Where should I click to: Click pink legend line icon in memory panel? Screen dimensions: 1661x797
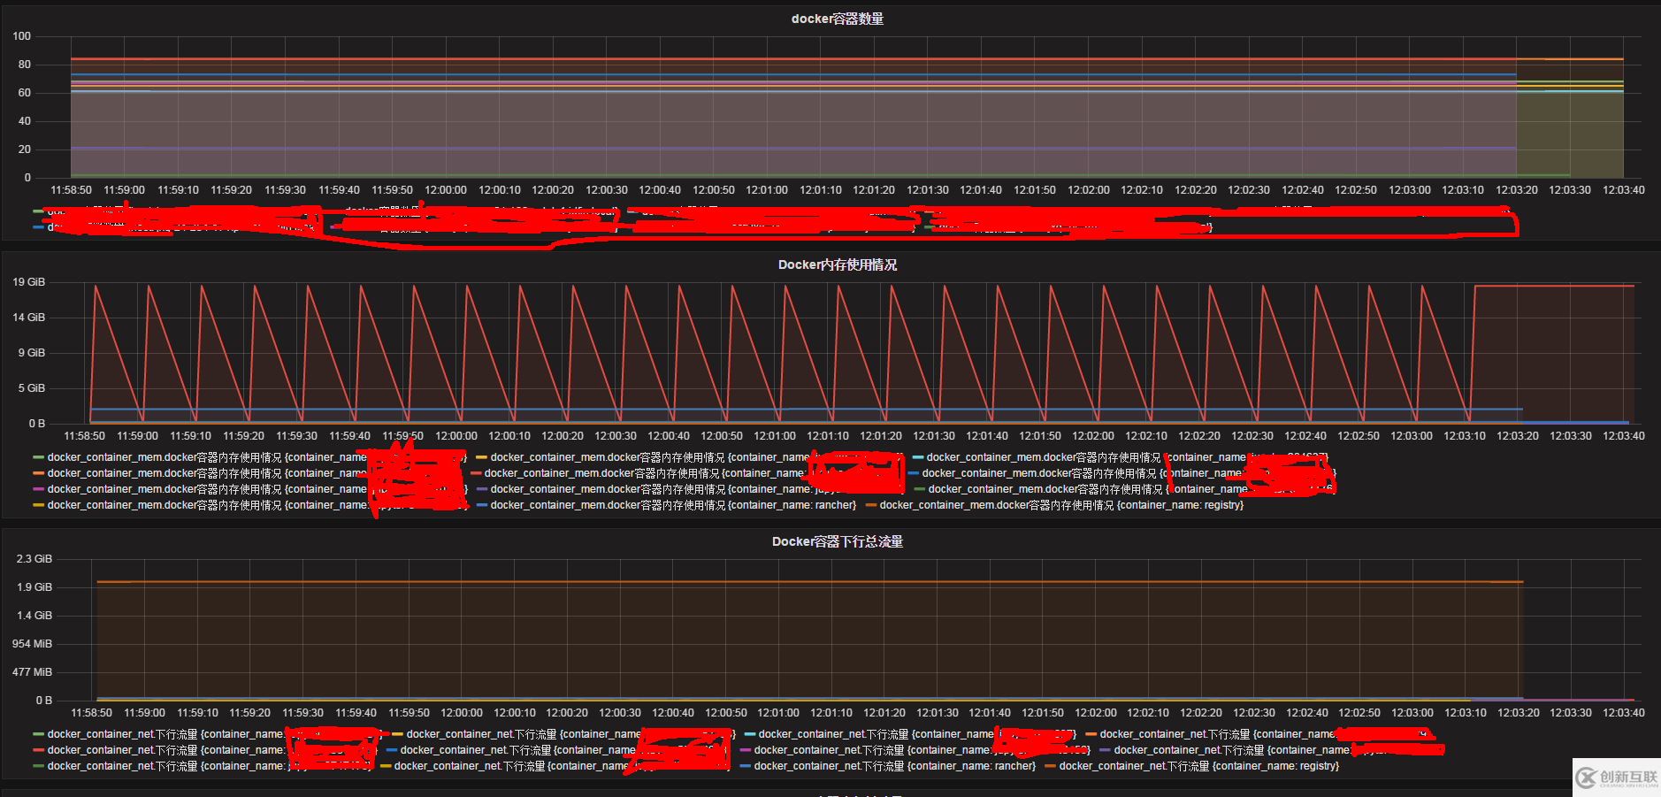click(x=38, y=489)
